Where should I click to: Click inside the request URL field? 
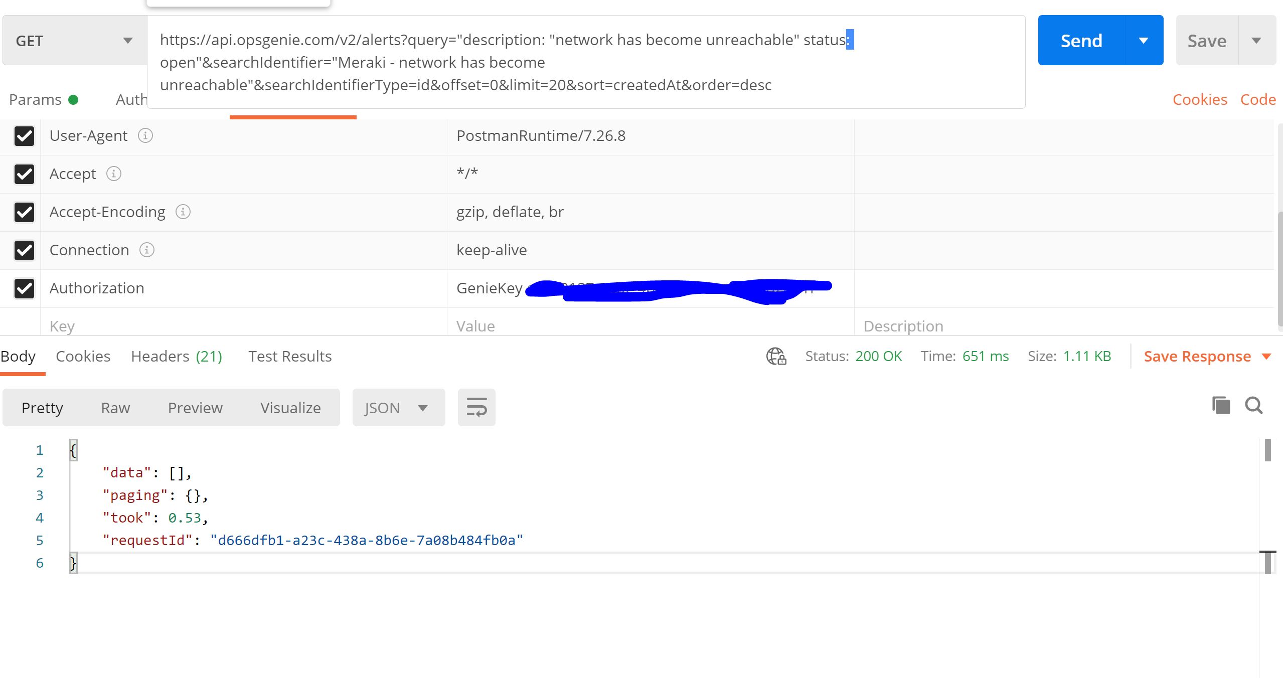(502, 62)
